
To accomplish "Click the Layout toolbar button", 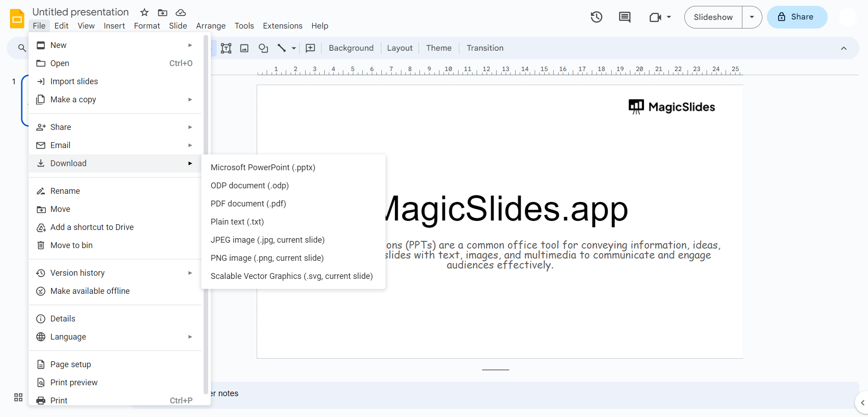I will pyautogui.click(x=400, y=48).
